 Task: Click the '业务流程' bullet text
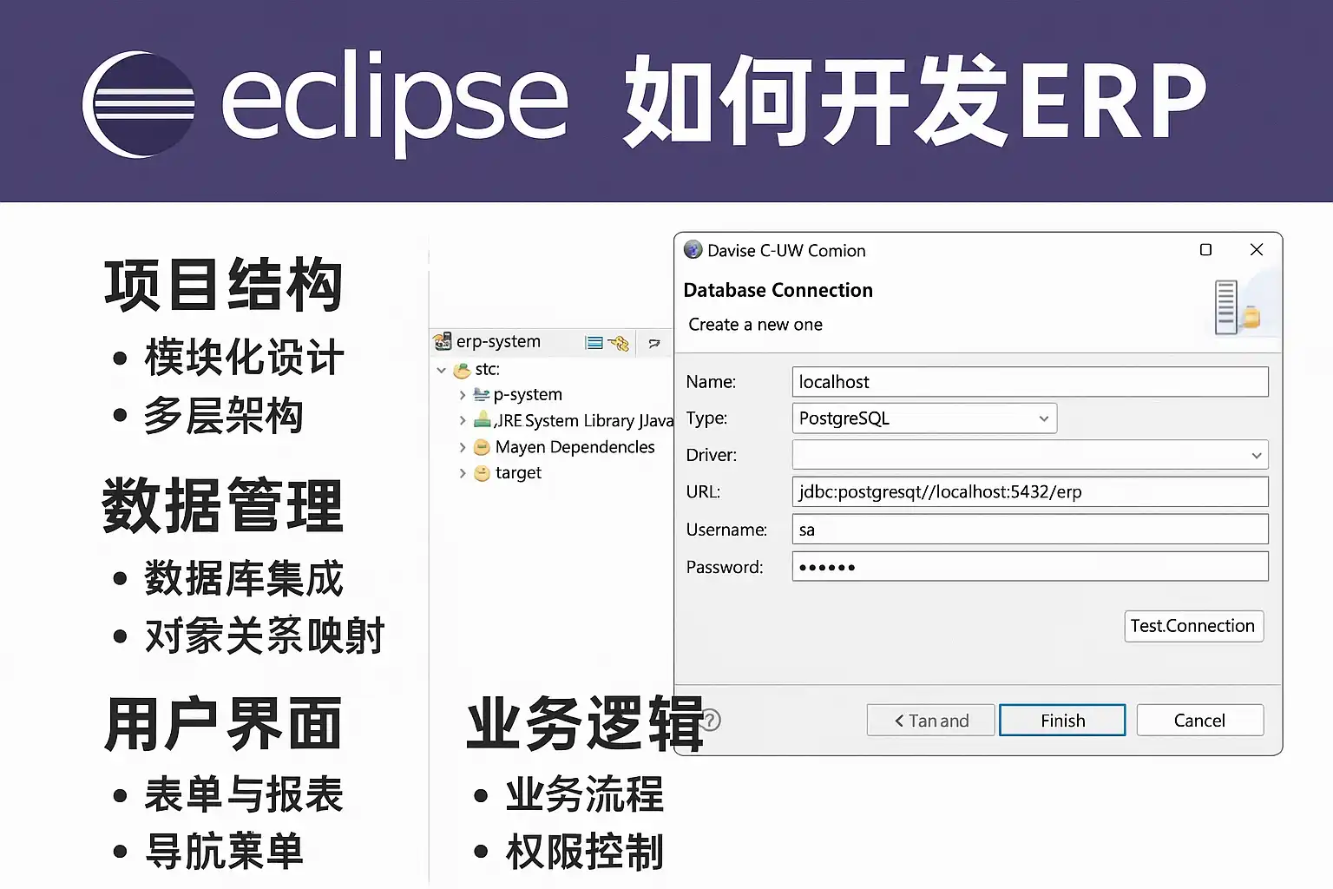585,795
